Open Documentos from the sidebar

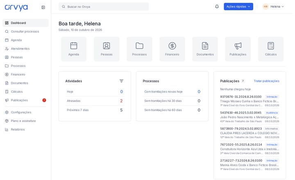click(25, 83)
